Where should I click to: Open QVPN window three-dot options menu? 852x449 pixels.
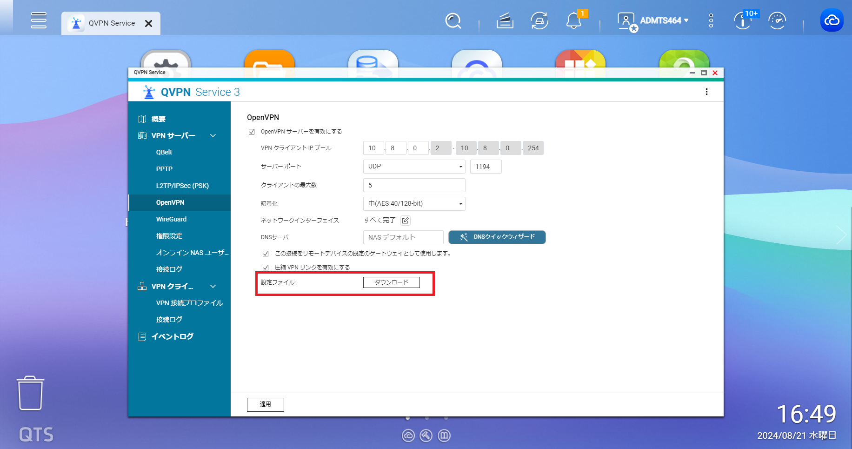pyautogui.click(x=706, y=92)
